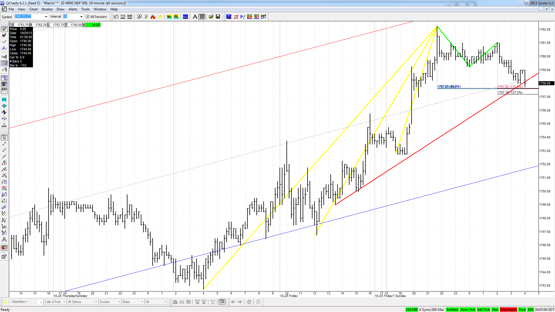The width and height of the screenshot is (555, 312).
Task: Switch to candlestick chart style
Action: click(4, 36)
